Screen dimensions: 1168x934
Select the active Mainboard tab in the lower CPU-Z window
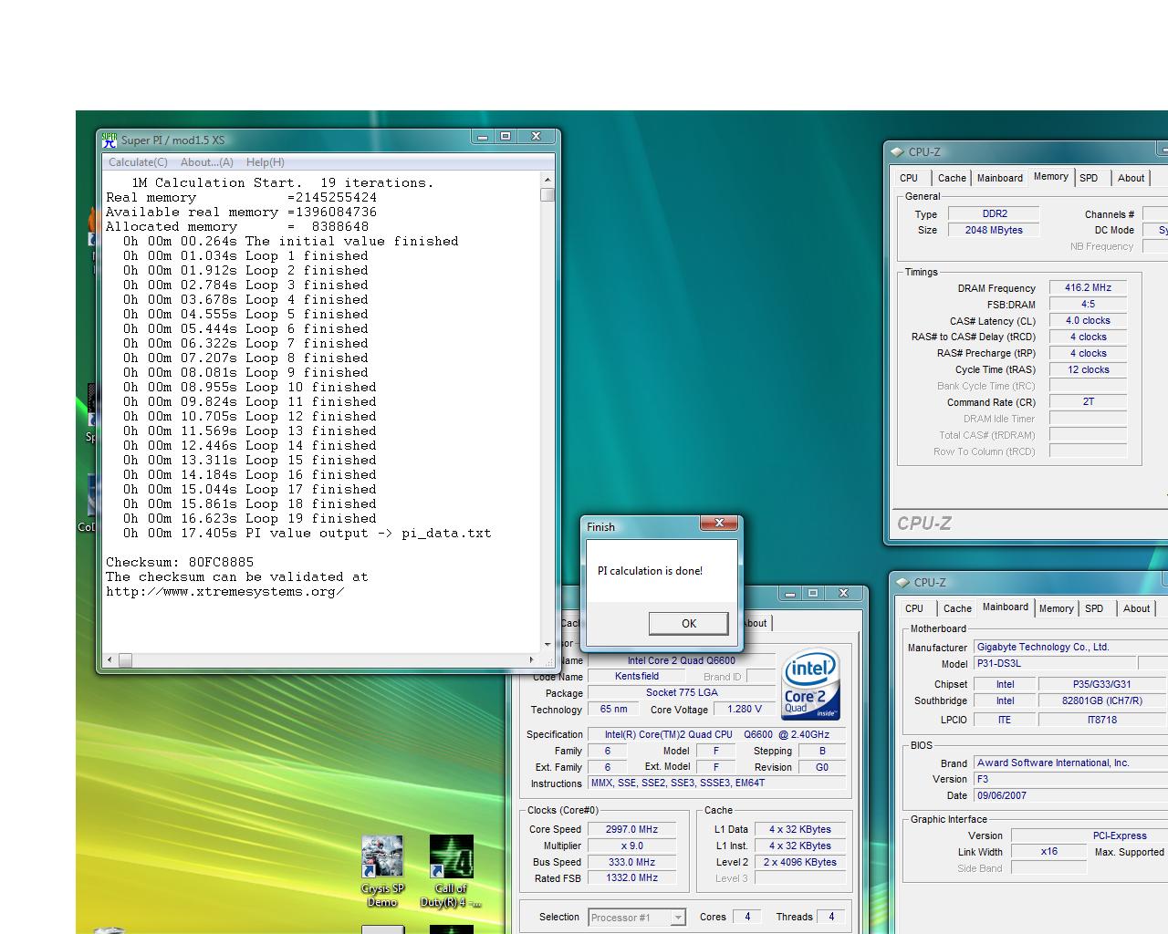coord(1006,607)
